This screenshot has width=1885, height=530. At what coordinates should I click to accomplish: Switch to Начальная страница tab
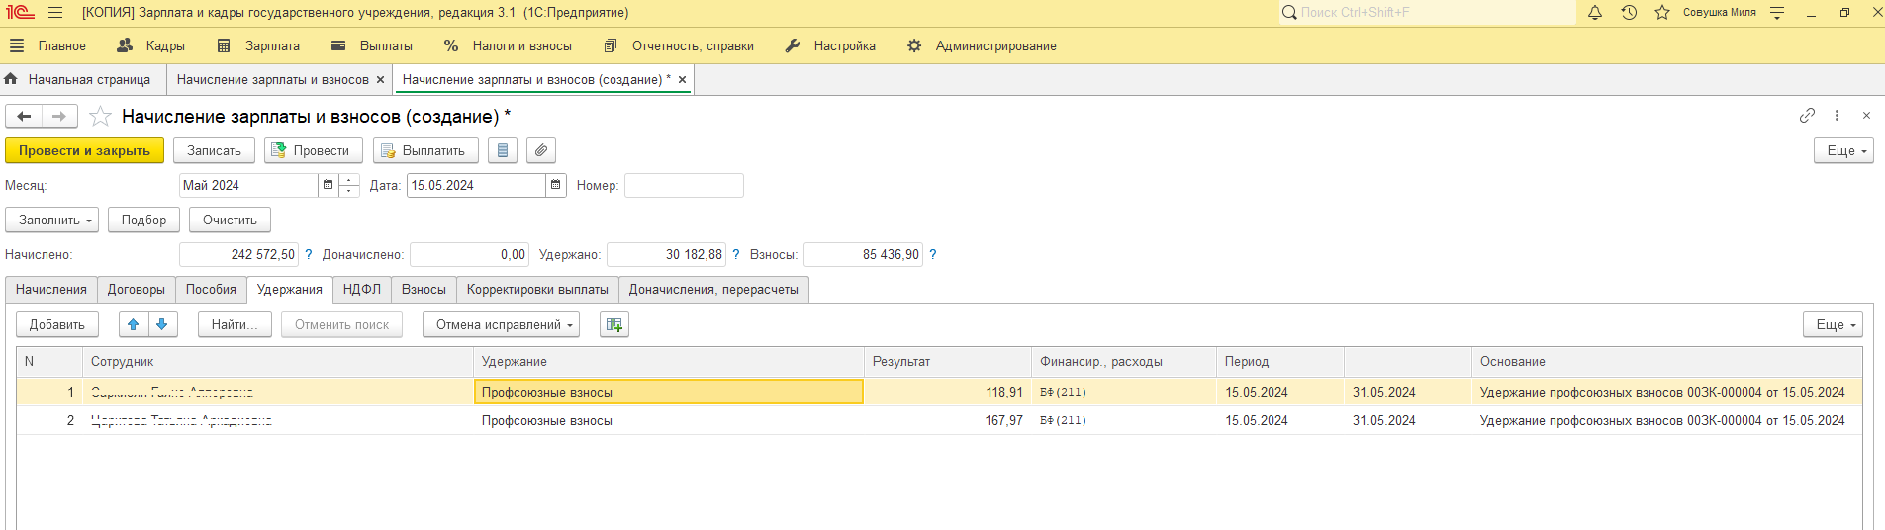[81, 80]
